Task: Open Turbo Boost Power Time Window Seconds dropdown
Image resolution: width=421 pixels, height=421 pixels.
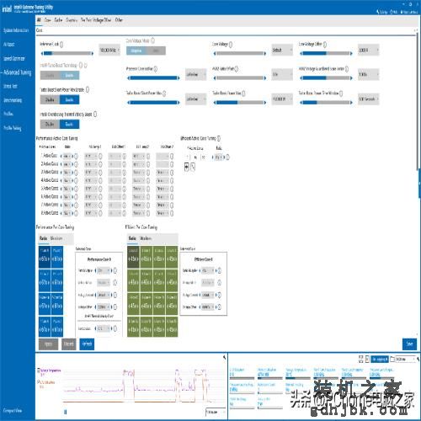Action: pyautogui.click(x=368, y=99)
